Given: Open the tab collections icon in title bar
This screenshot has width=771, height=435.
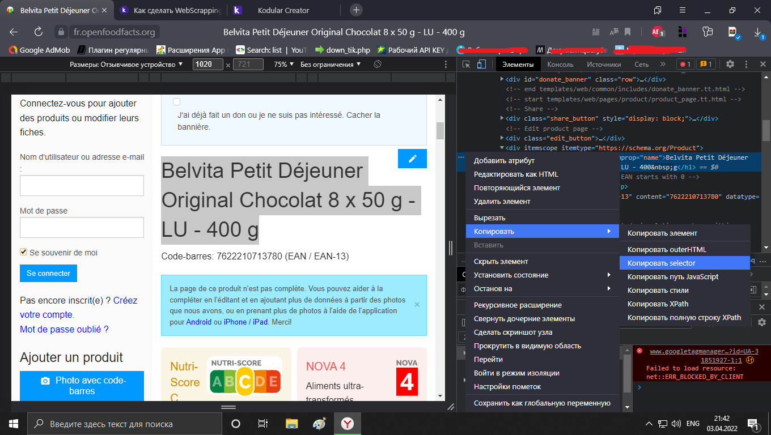Looking at the screenshot, I should (x=658, y=10).
